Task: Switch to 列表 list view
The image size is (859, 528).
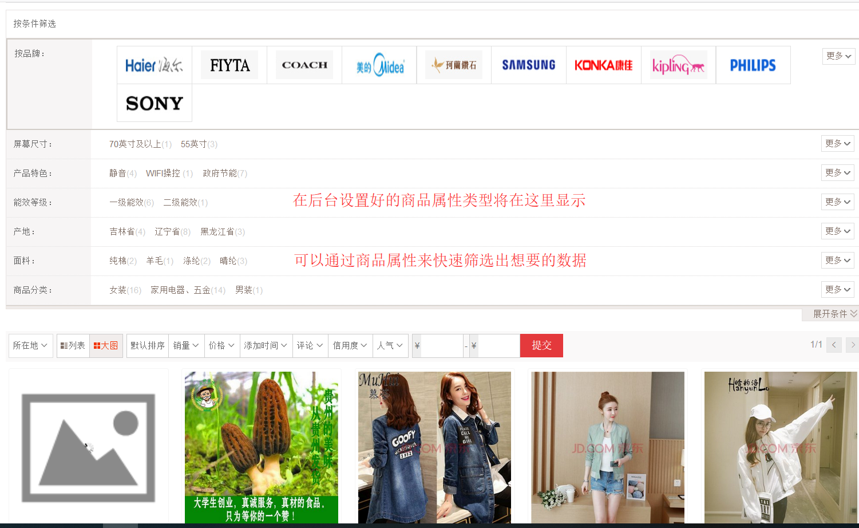Action: tap(73, 346)
